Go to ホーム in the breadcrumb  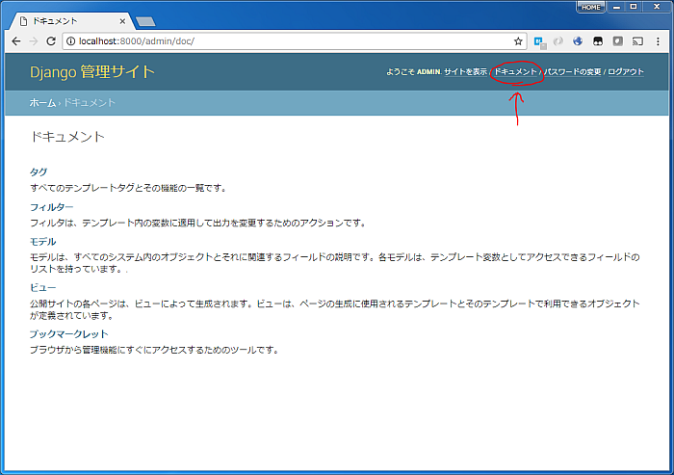(42, 103)
